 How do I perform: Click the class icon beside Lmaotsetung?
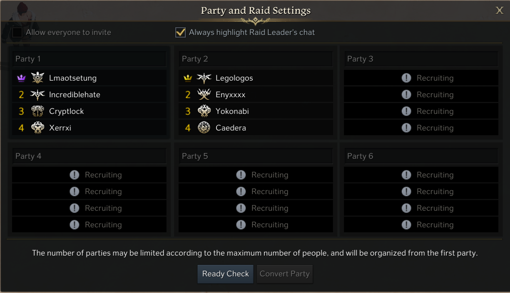pyautogui.click(x=37, y=78)
